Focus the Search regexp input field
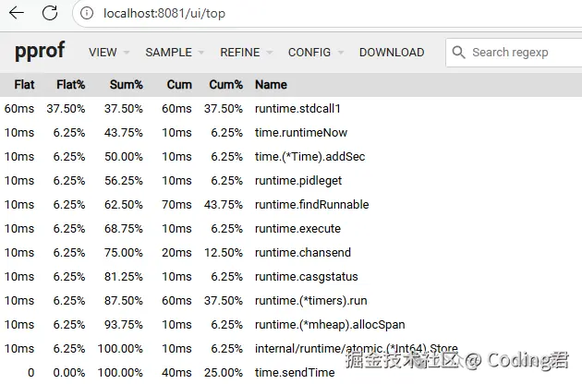 coord(522,53)
